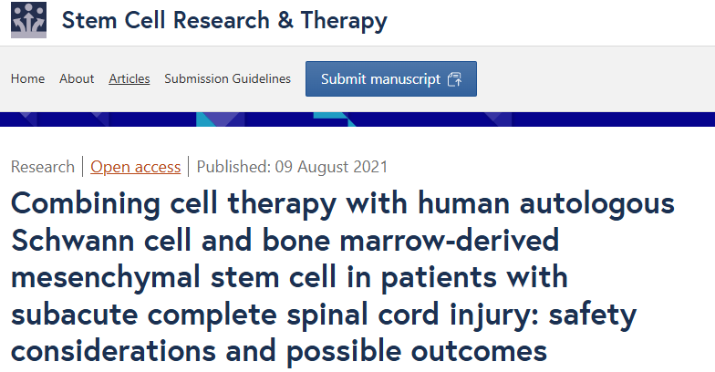This screenshot has width=715, height=372.
Task: Open the Home navigation item
Action: click(x=27, y=79)
